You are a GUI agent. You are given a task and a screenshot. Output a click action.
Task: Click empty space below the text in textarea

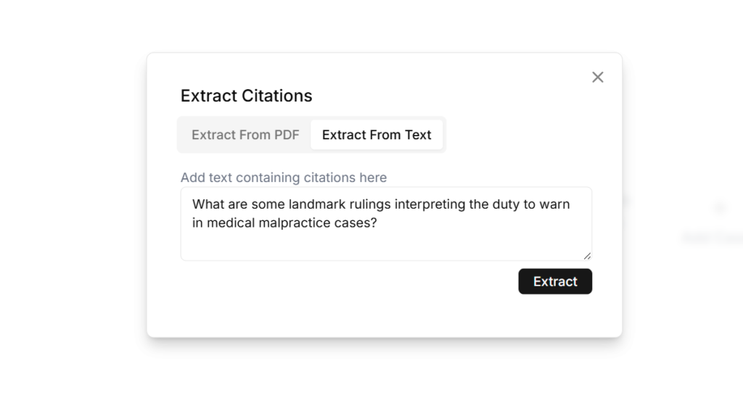tap(385, 246)
